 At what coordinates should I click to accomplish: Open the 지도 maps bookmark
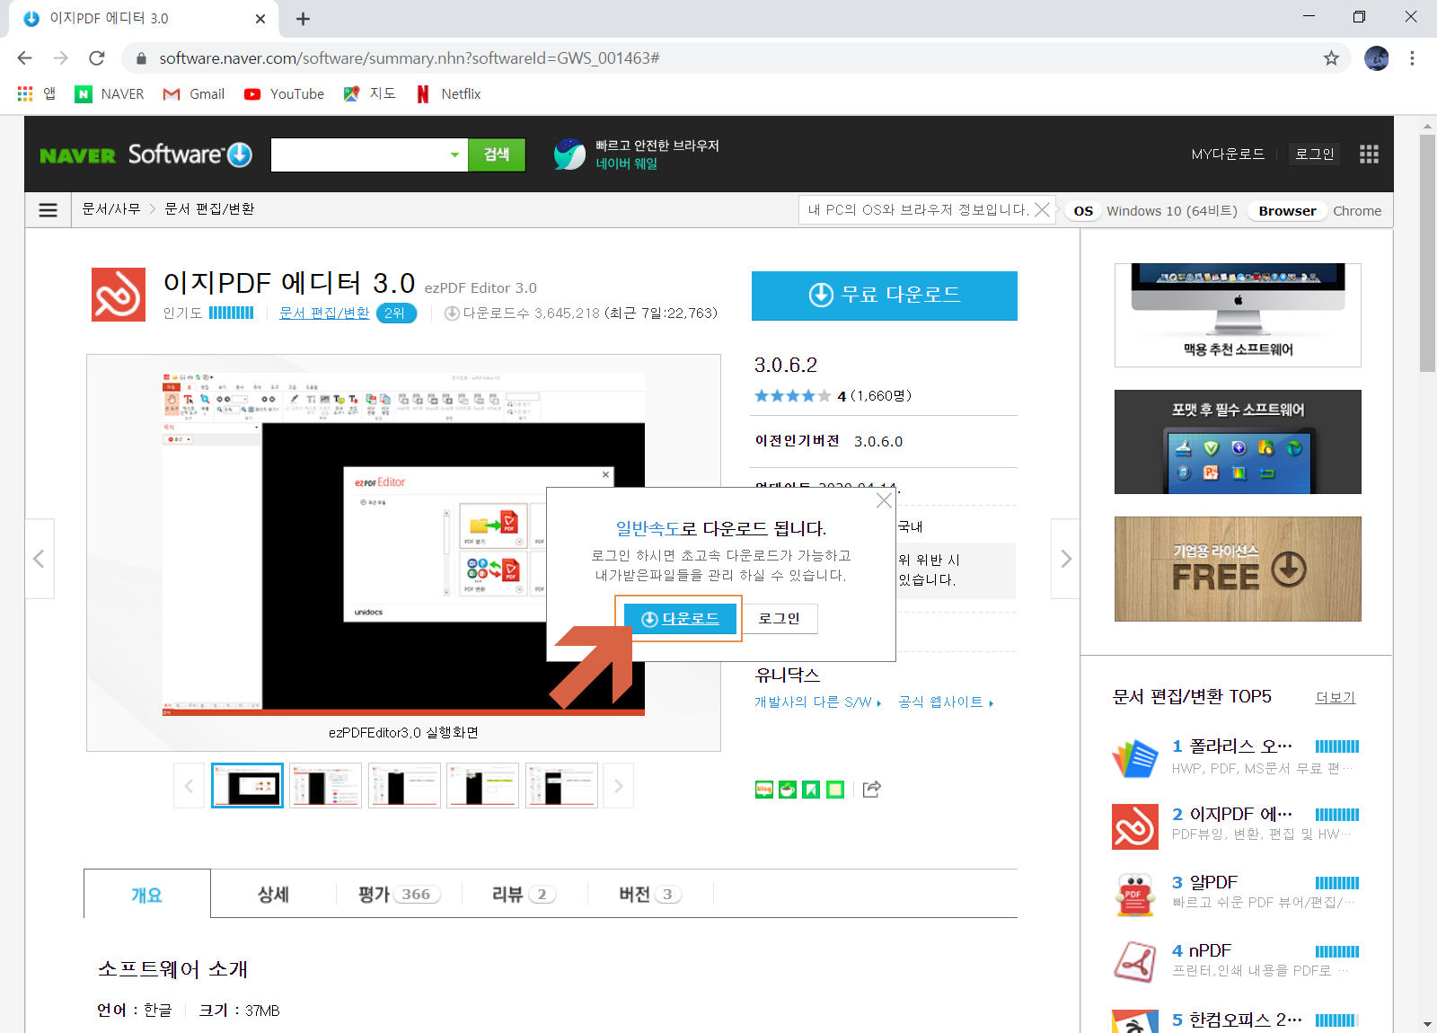[x=370, y=93]
